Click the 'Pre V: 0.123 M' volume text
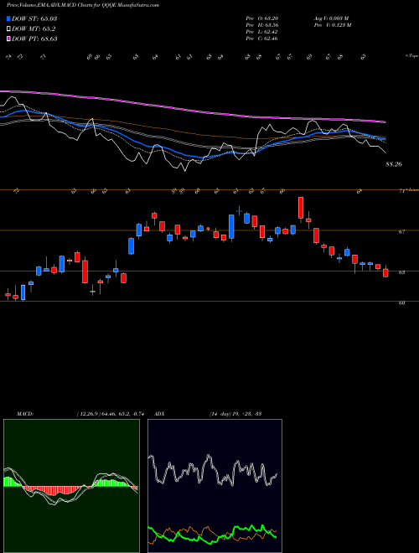The width and height of the screenshot is (419, 553). point(332,25)
